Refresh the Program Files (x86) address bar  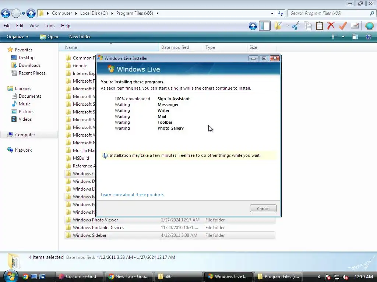pos(280,13)
